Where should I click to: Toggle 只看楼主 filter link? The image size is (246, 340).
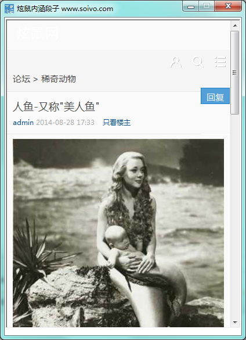tap(117, 123)
